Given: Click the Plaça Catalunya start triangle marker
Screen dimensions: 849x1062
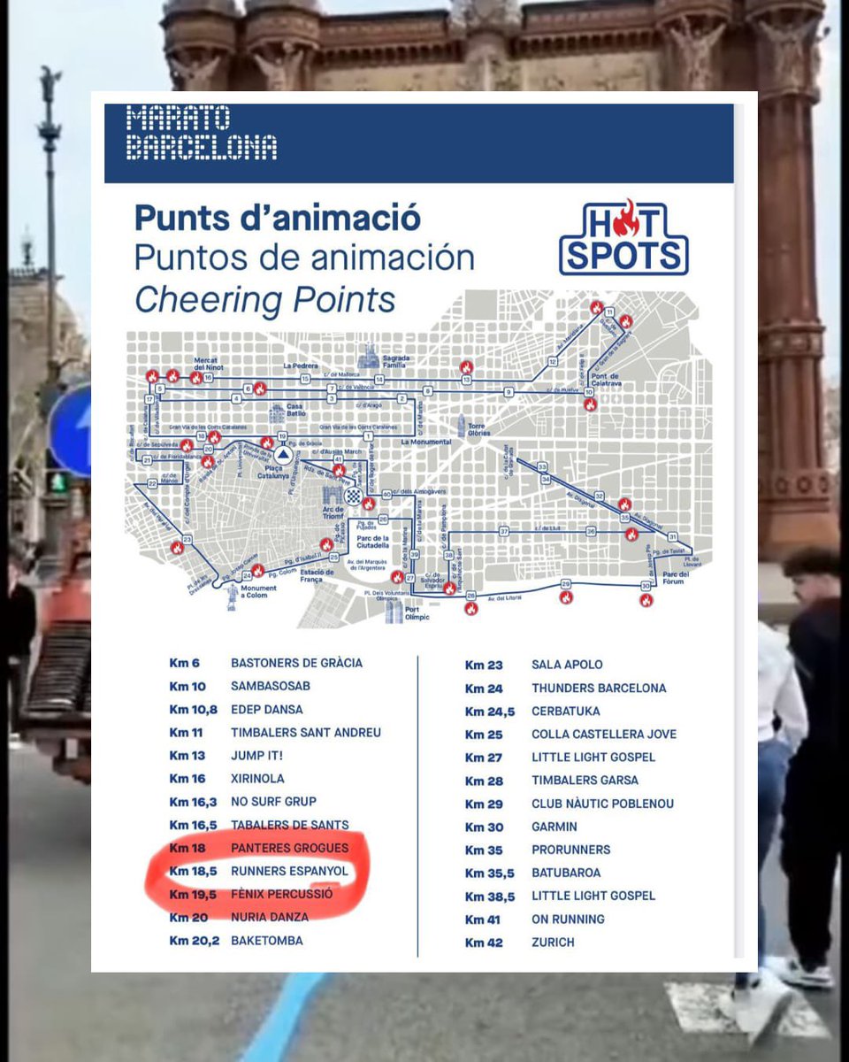Looking at the screenshot, I should tap(283, 455).
